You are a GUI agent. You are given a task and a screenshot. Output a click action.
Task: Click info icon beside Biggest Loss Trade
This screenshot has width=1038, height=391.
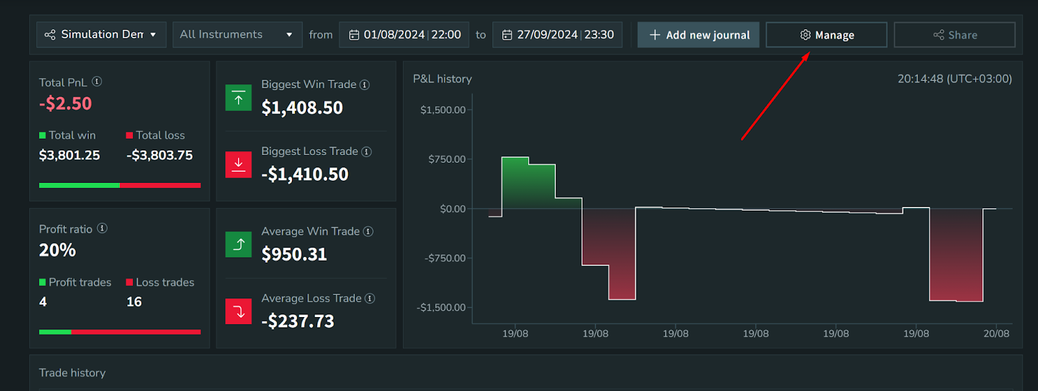point(367,152)
